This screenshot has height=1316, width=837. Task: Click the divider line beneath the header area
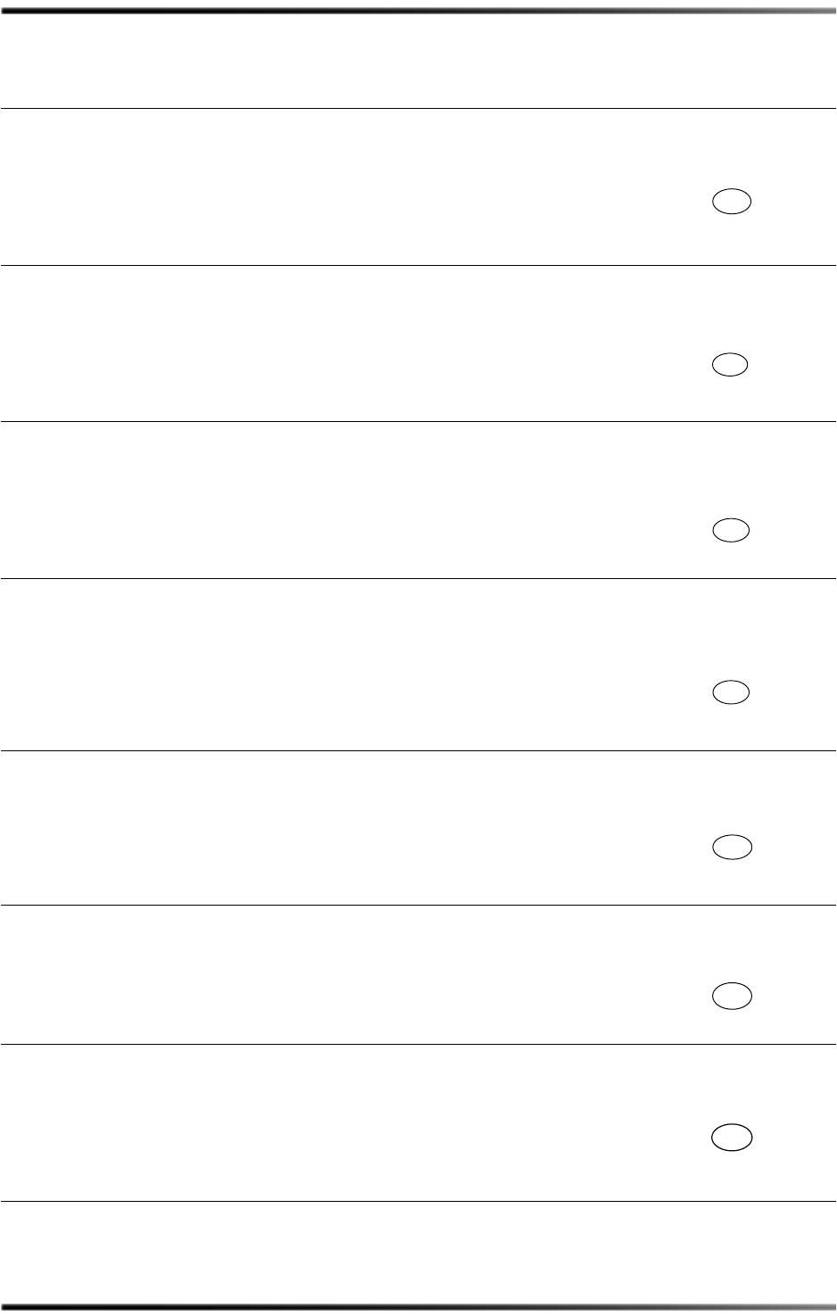click(418, 109)
